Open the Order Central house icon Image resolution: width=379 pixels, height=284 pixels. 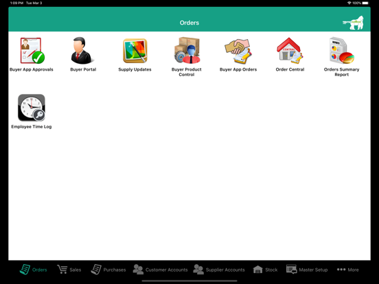(290, 51)
